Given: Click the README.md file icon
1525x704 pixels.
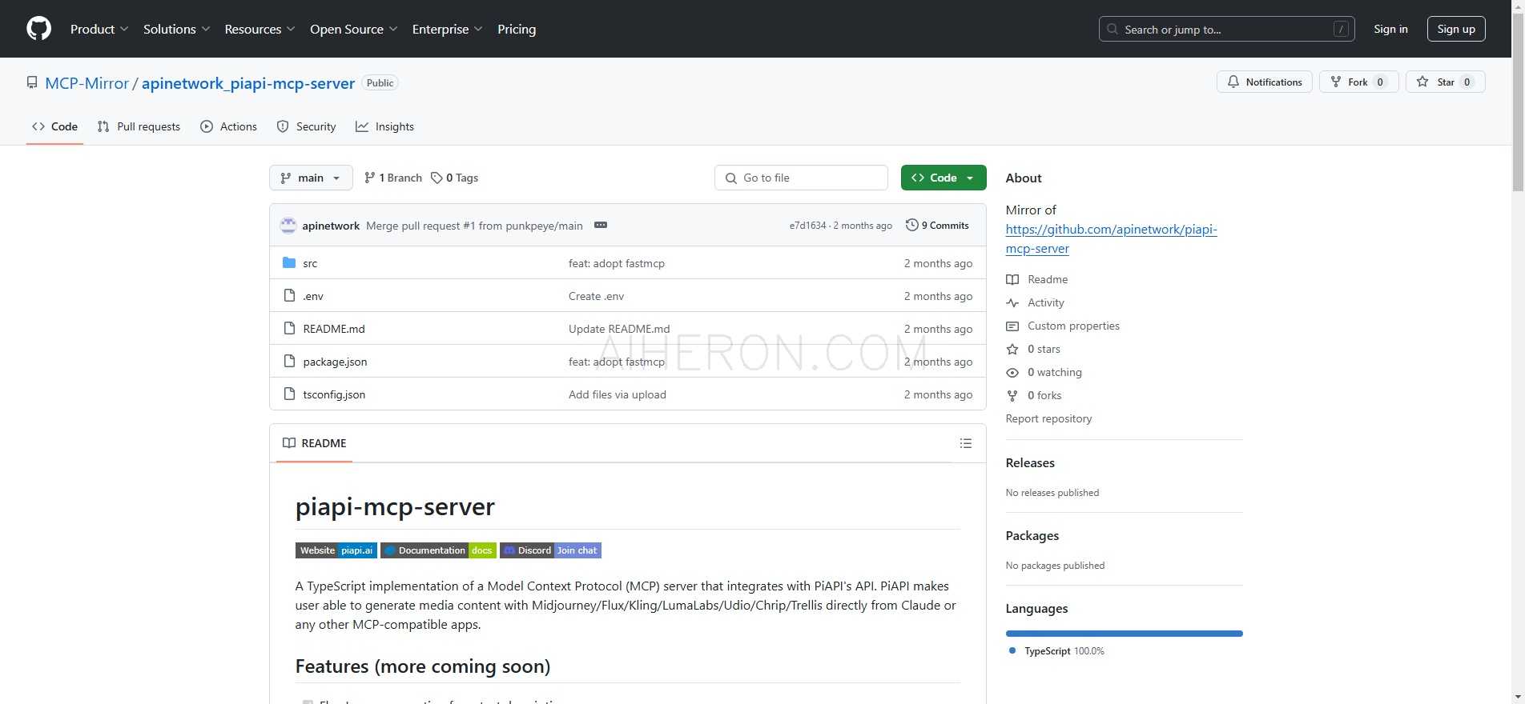Looking at the screenshot, I should [x=289, y=329].
